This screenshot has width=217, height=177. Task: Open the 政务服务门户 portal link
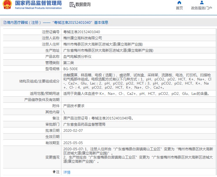click(x=201, y=8)
